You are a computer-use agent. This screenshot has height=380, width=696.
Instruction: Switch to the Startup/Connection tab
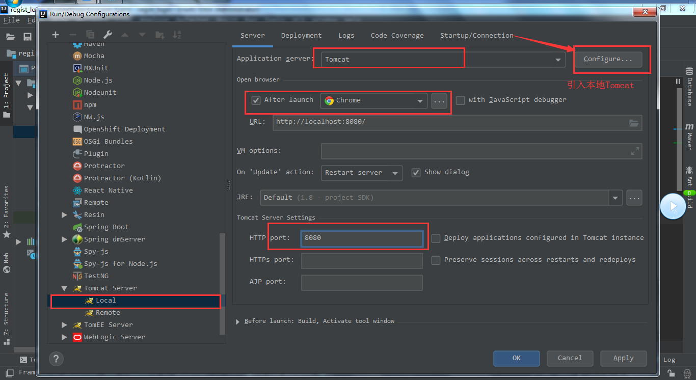coord(476,35)
